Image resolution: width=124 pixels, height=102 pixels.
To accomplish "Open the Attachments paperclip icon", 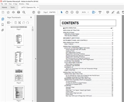I will point(3,30).
